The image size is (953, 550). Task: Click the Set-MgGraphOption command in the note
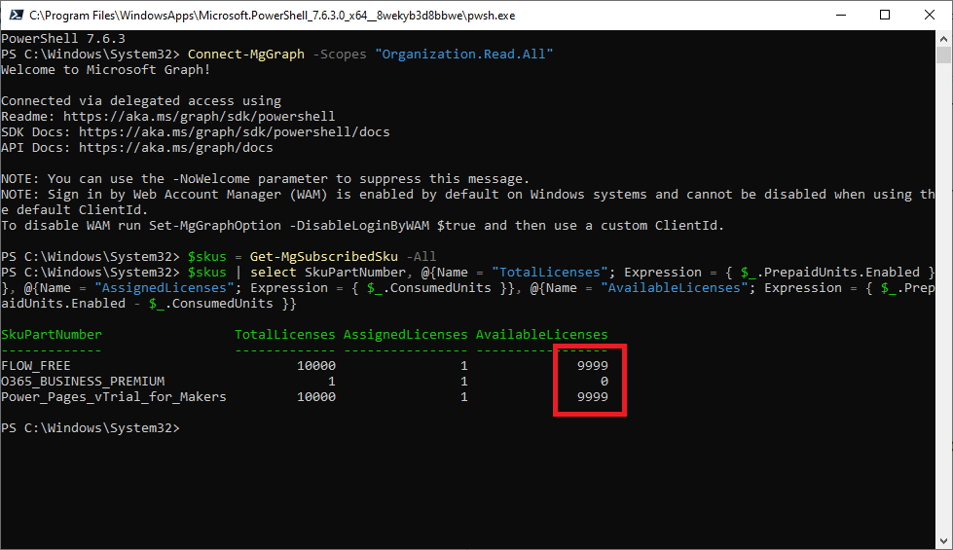pyautogui.click(x=215, y=226)
